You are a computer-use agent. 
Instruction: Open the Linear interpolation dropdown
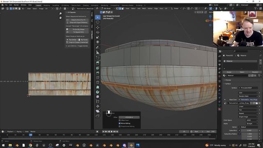point(248,106)
